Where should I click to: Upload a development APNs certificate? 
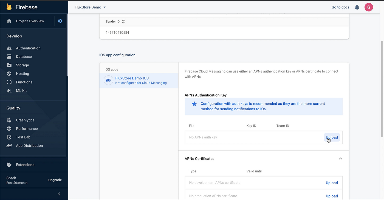pos(332,183)
